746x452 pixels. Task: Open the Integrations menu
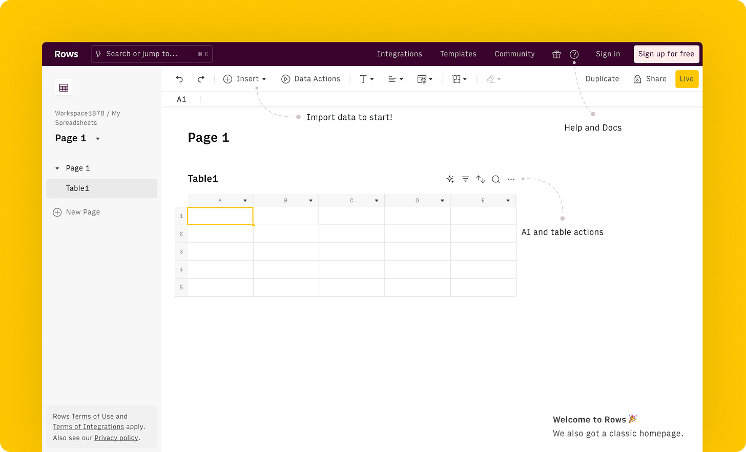(400, 54)
